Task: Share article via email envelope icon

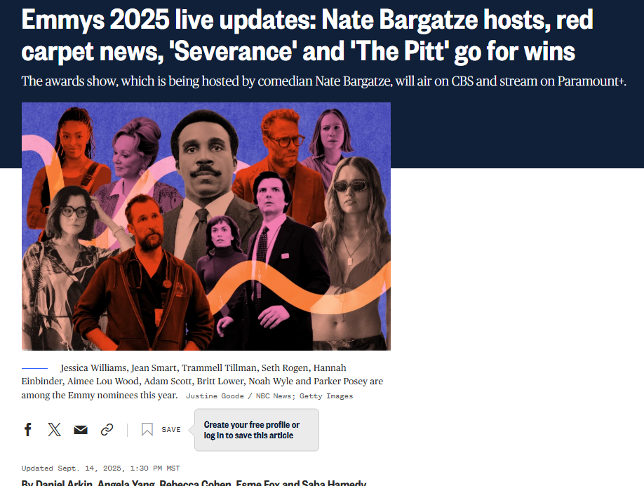Action: [81, 430]
